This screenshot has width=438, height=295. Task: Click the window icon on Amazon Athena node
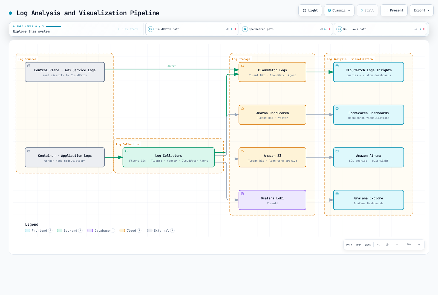click(x=337, y=151)
